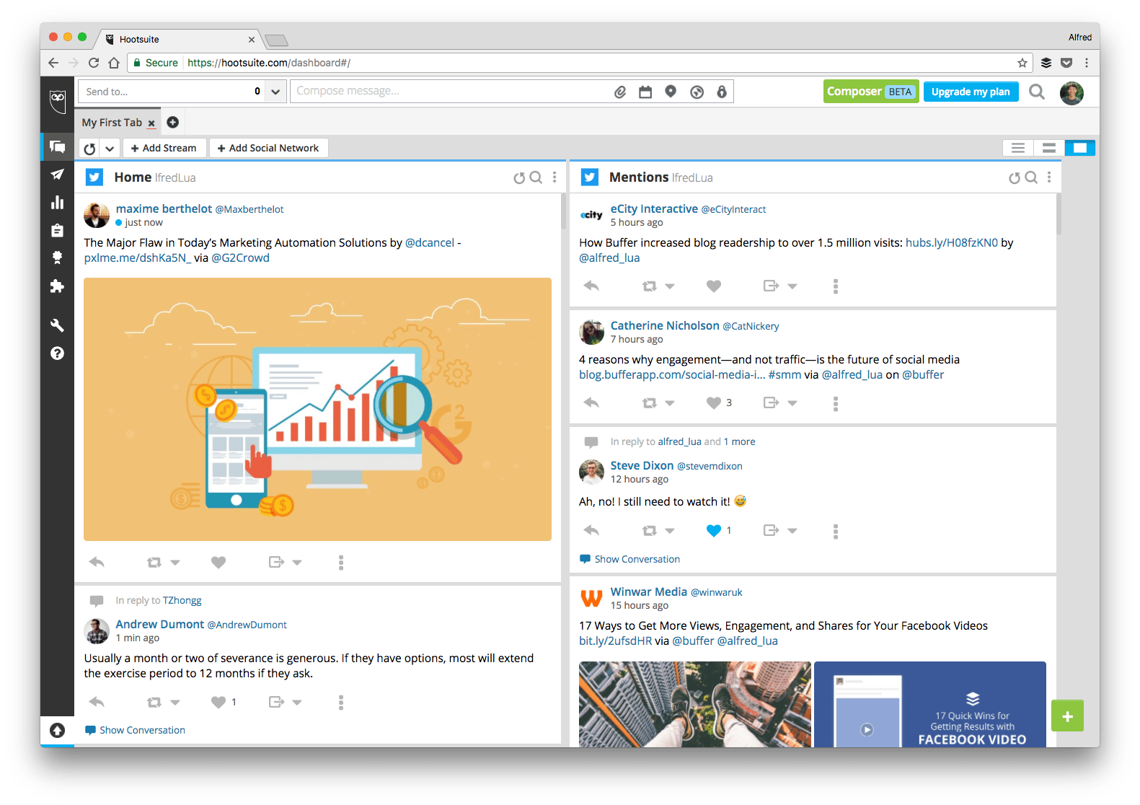Open marketing automation illustration image

click(x=317, y=409)
